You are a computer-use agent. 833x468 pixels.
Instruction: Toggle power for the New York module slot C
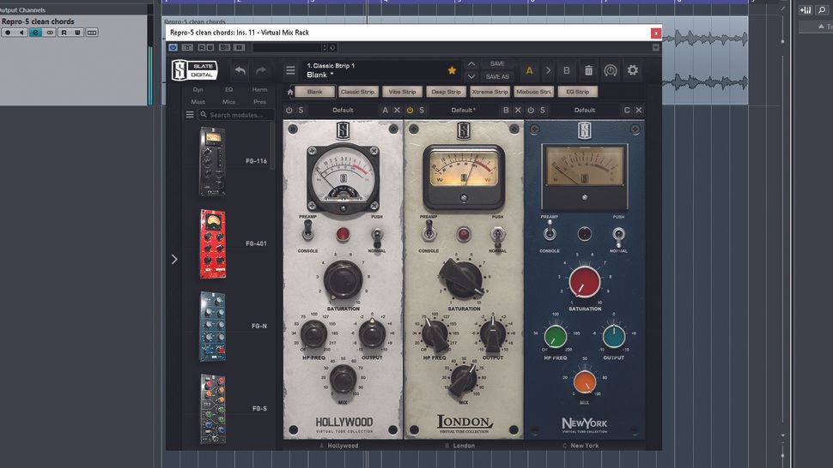click(531, 111)
